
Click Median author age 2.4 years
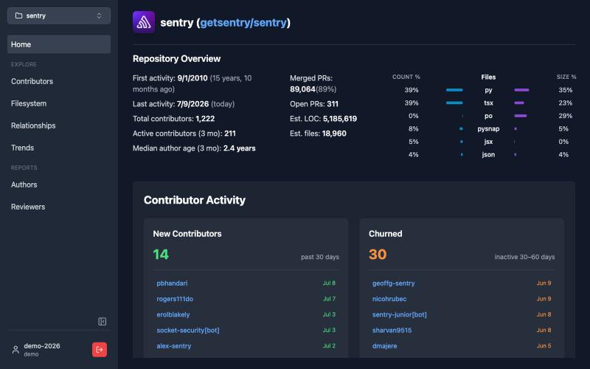(239, 148)
